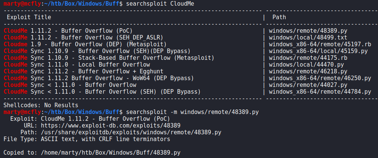
Task: Click the exploit-db URL for exploit 48389
Action: (x=110, y=126)
